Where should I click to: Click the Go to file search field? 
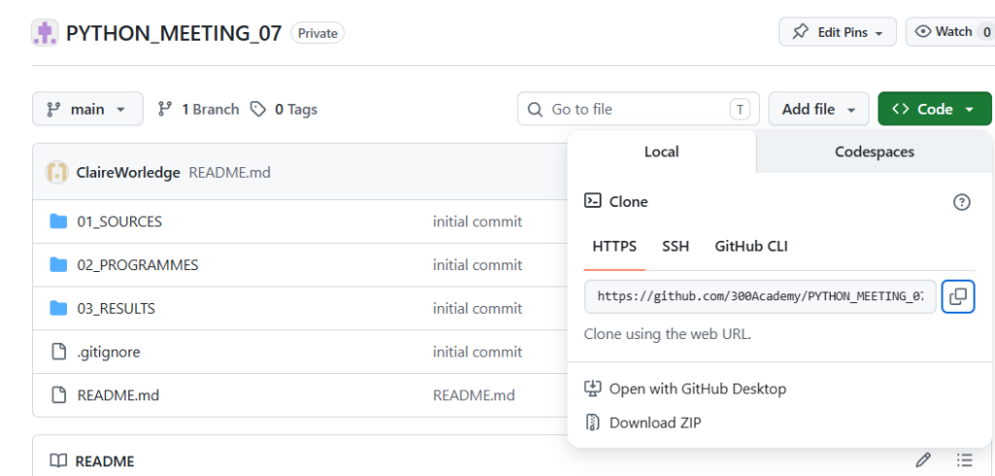(638, 109)
